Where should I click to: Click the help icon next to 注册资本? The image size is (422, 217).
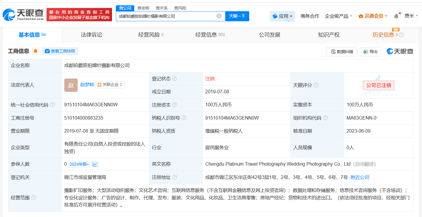pos(175,105)
